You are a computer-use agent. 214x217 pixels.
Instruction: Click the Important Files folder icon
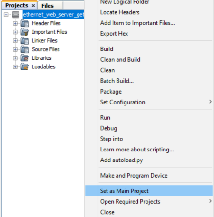25,32
